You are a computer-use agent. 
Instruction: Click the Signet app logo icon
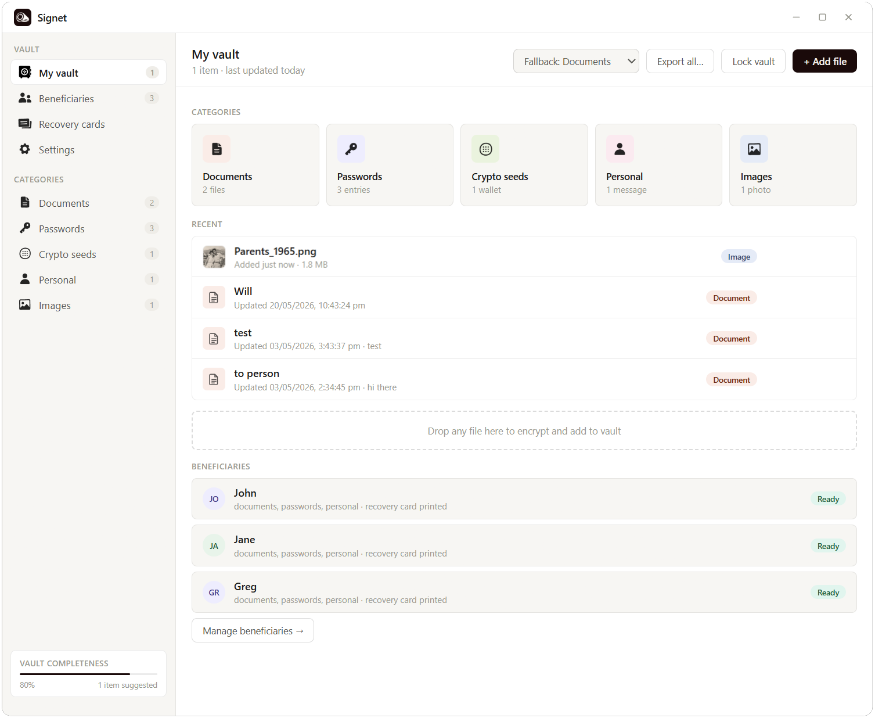[23, 17]
